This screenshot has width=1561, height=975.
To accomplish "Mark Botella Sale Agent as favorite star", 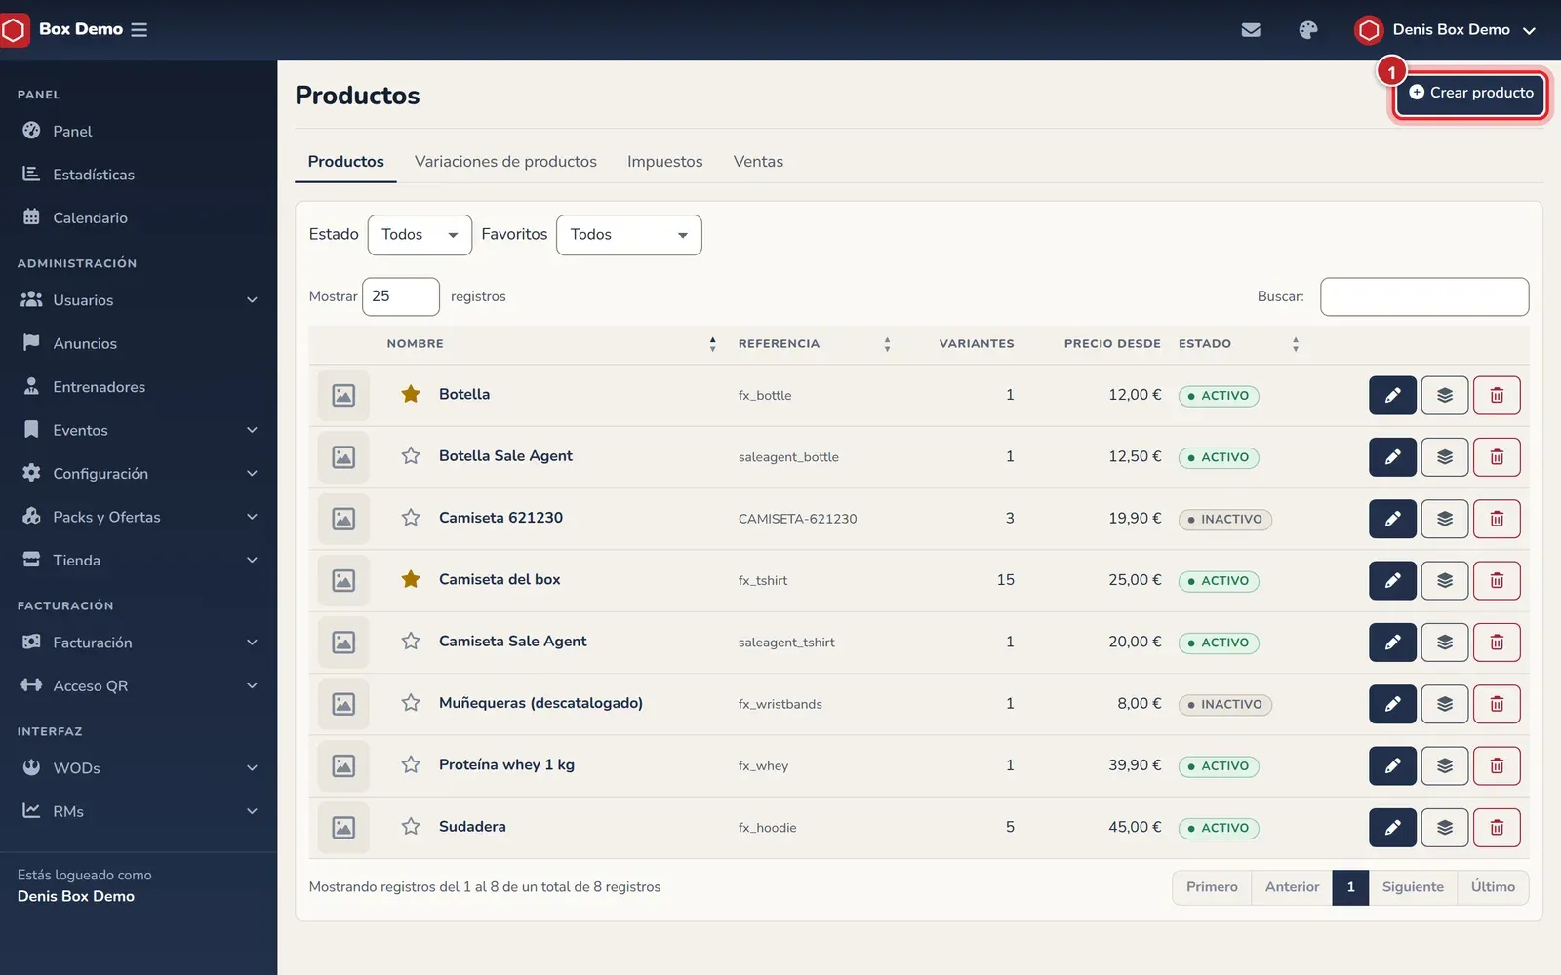I will click(x=411, y=455).
